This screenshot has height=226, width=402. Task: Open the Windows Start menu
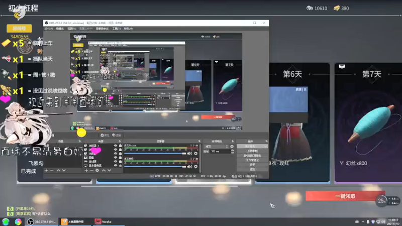pyautogui.click(x=6, y=221)
